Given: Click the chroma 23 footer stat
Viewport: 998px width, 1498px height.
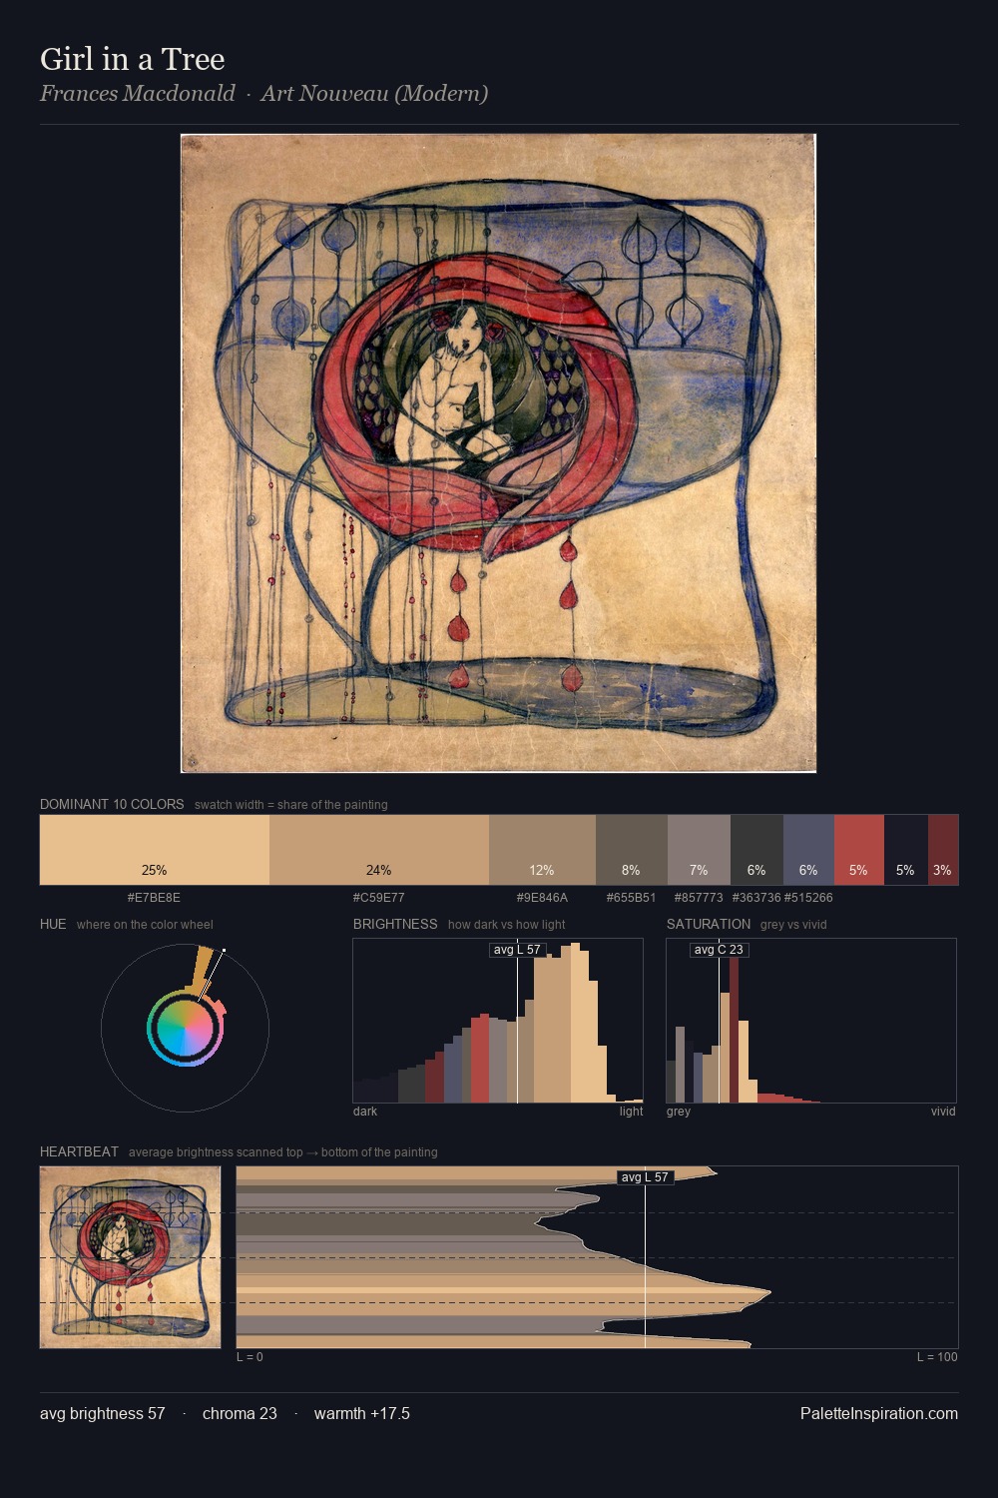Looking at the screenshot, I should tap(240, 1413).
